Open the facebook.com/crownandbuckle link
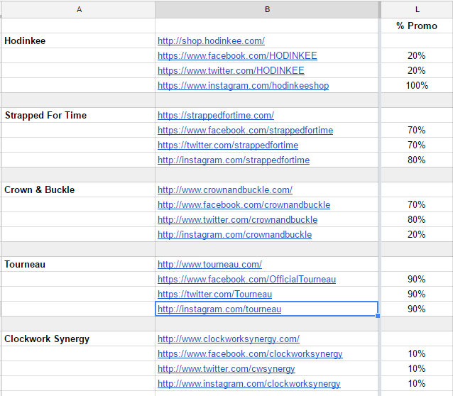 (x=244, y=205)
